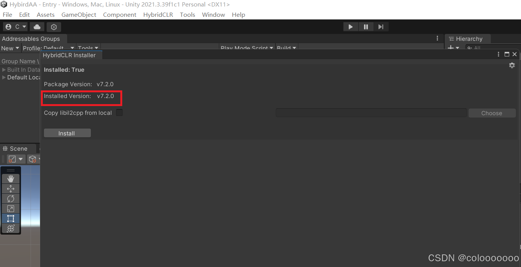Open the File menu

pyautogui.click(x=7, y=14)
